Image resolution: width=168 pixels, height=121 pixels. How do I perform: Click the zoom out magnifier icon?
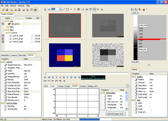(49, 9)
